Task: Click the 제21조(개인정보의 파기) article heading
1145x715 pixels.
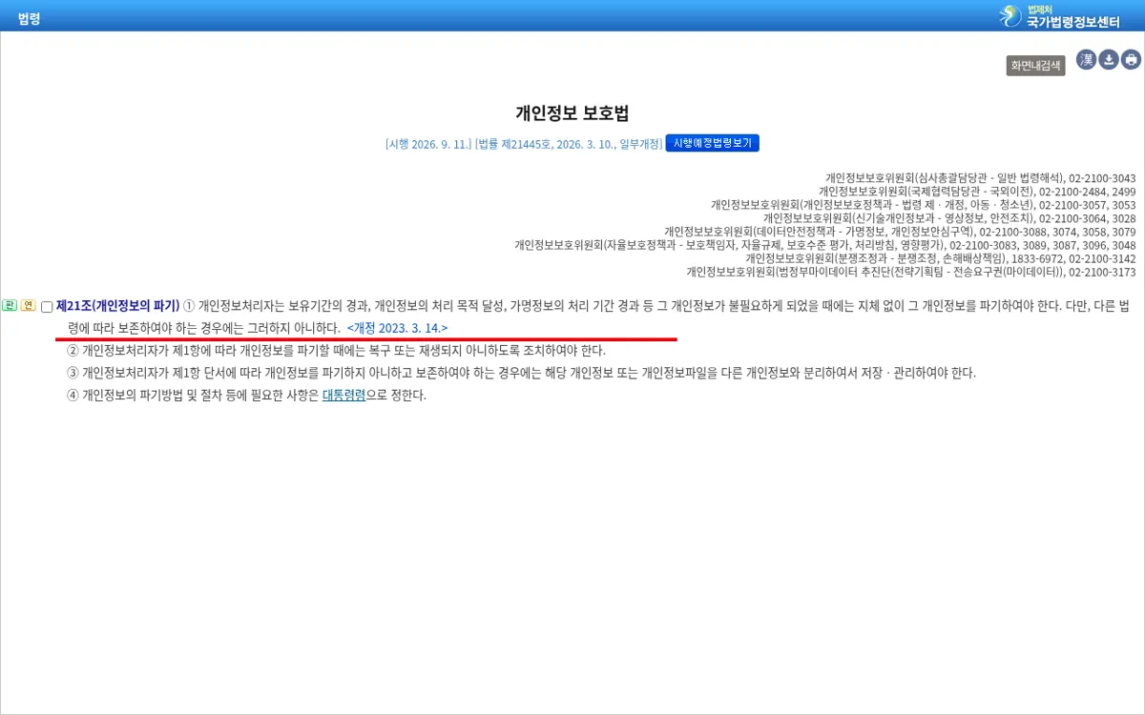Action: coord(117,306)
